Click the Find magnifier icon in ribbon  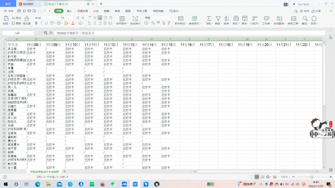click(x=305, y=19)
